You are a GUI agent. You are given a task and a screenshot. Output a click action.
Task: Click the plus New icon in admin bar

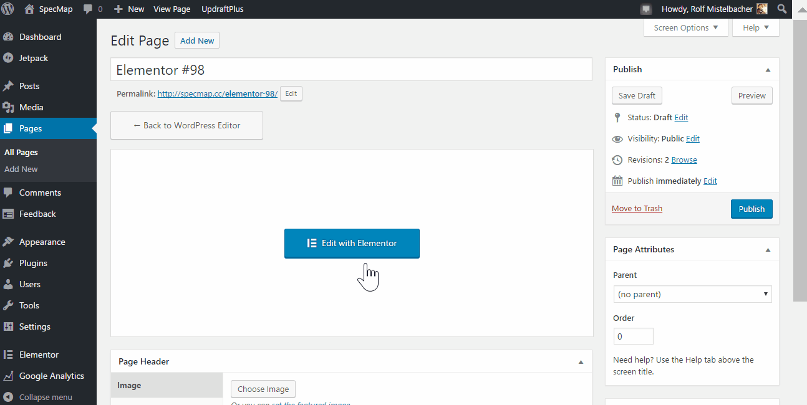(118, 9)
